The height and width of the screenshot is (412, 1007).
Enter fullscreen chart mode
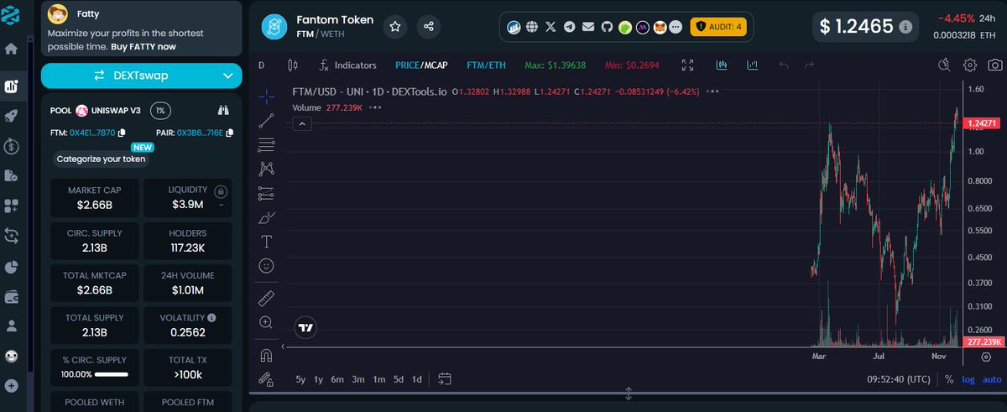coord(688,65)
